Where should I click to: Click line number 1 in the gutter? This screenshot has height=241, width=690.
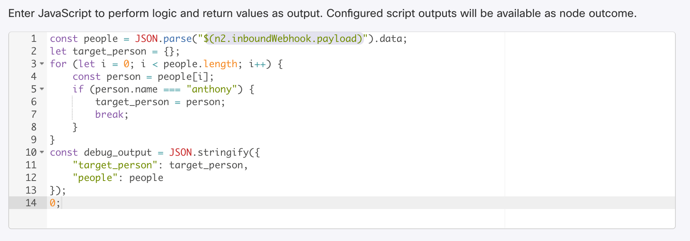pos(34,39)
